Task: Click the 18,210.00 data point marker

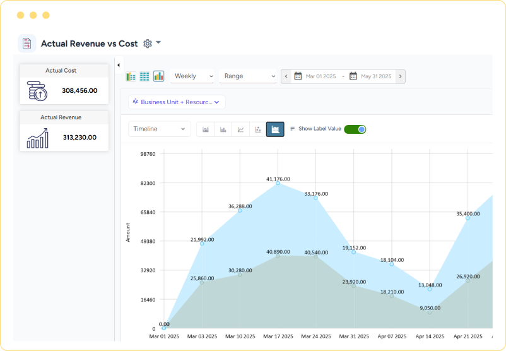Action: pyautogui.click(x=391, y=296)
